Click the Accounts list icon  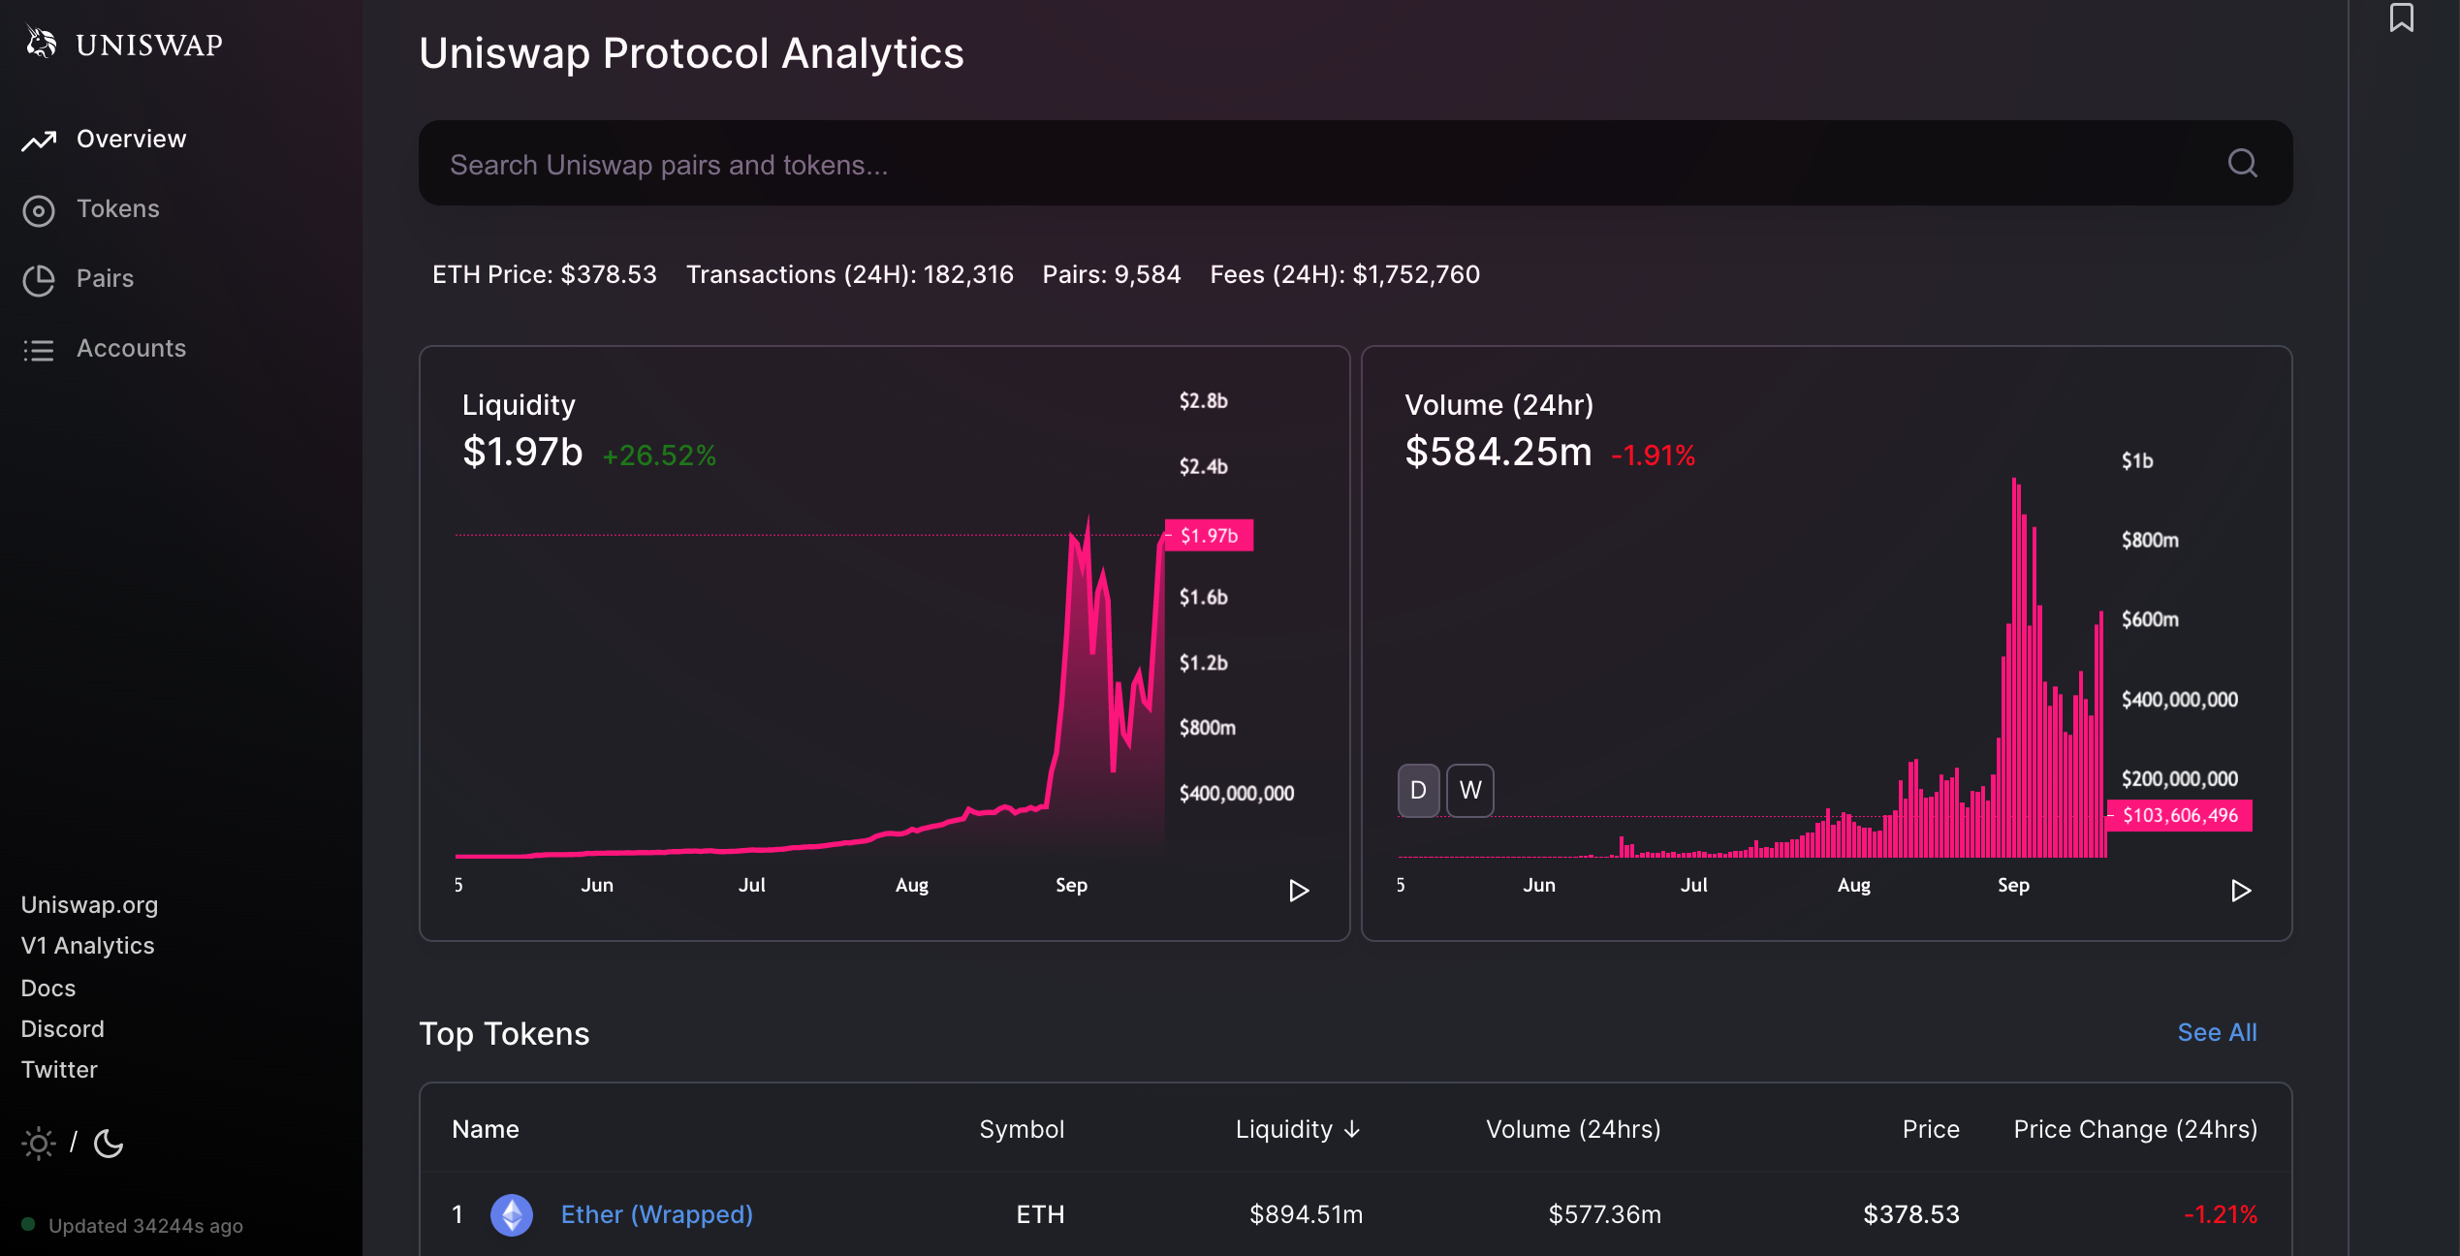pos(39,350)
